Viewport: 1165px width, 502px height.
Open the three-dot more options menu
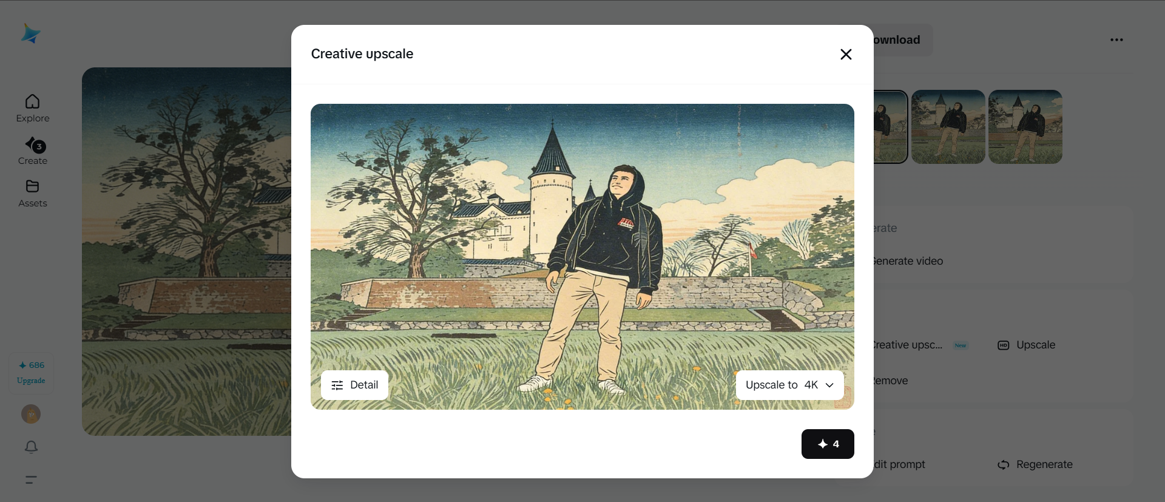[x=1116, y=40]
